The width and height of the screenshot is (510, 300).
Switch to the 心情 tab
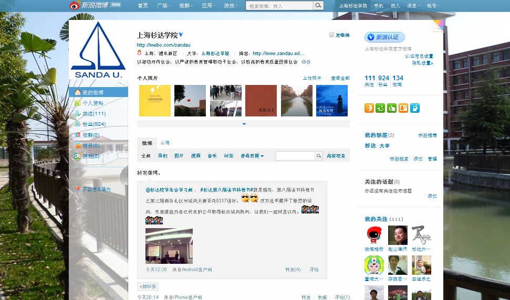click(x=165, y=143)
